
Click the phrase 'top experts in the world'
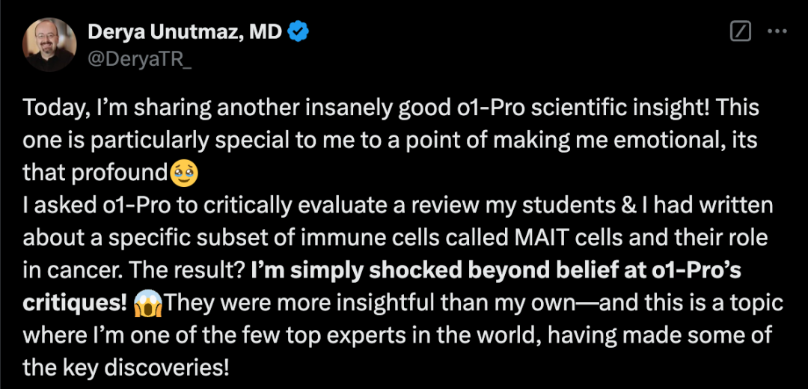(x=398, y=334)
